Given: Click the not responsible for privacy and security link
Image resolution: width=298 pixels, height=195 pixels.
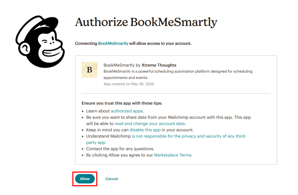Looking at the screenshot, I should pos(189,136).
